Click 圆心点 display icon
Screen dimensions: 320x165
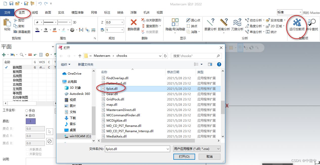tap(188, 20)
